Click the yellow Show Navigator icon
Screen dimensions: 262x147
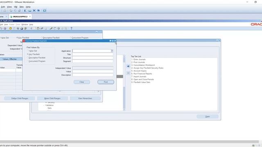[10, 28]
